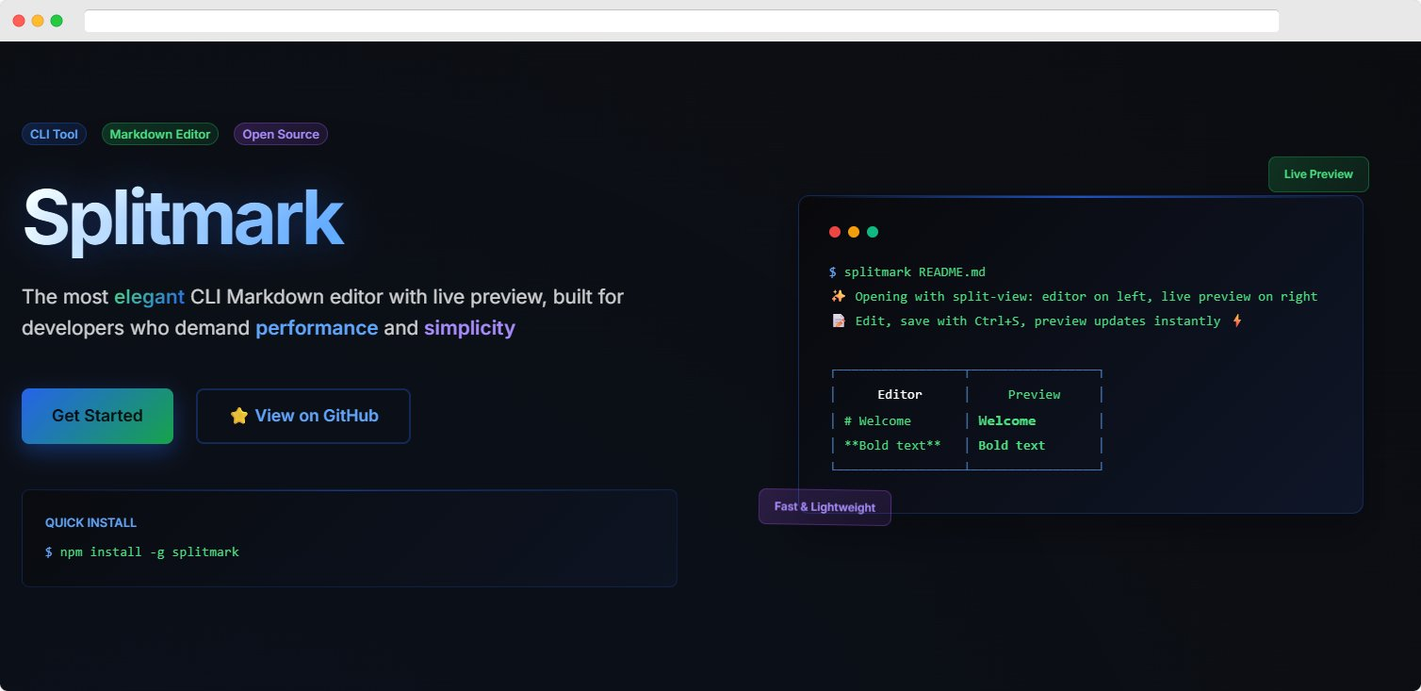Select the Open Source tag
This screenshot has height=691, width=1421.
[x=281, y=135]
